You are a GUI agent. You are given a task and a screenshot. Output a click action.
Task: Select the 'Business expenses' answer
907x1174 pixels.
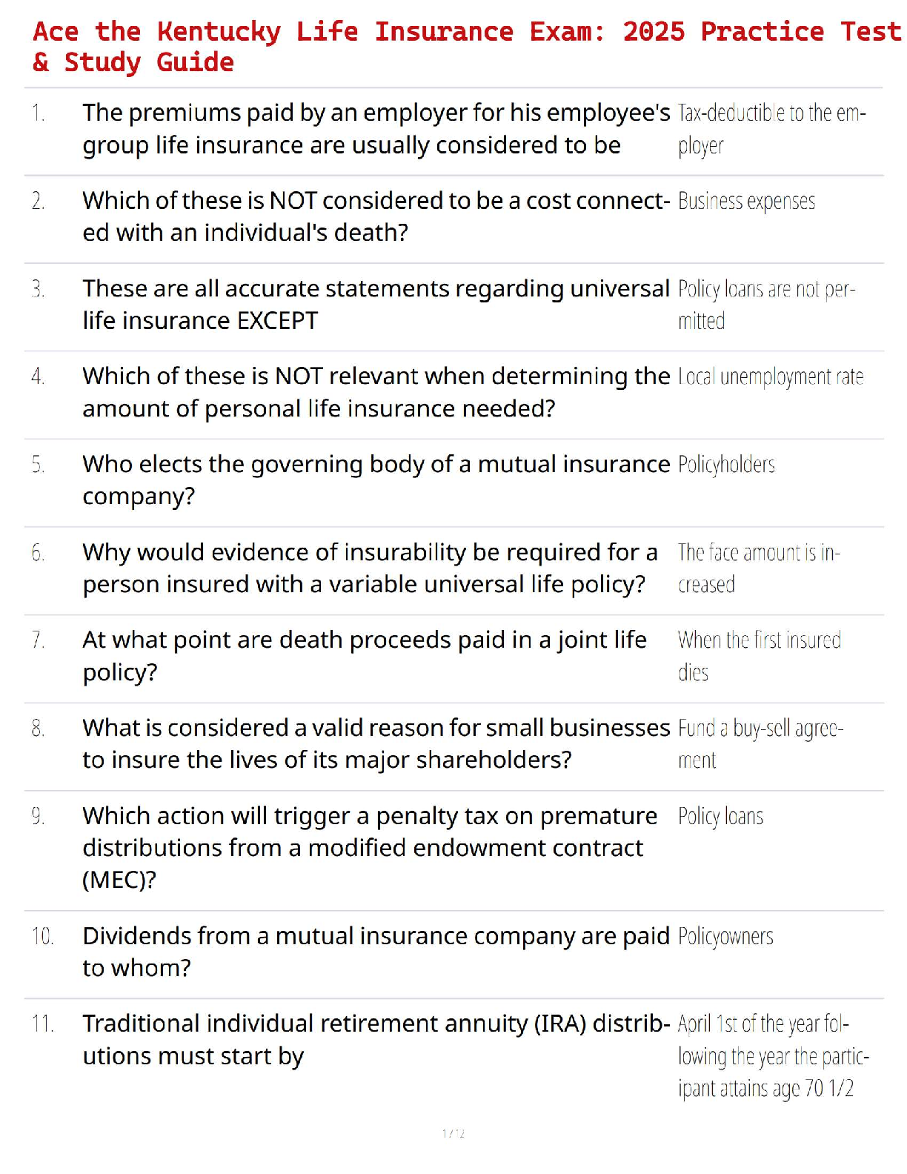pos(746,201)
